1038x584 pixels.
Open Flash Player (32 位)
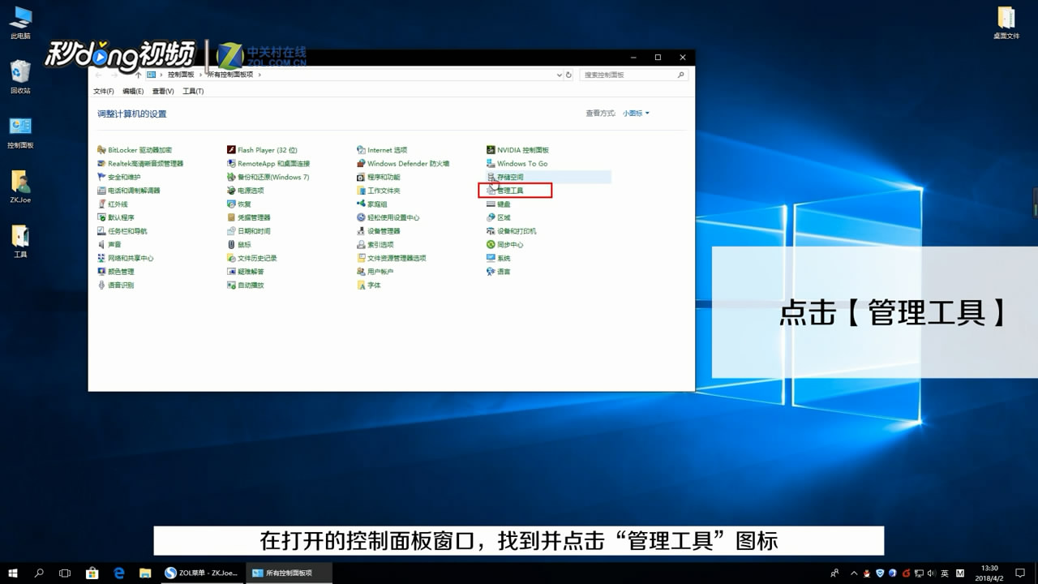coord(263,150)
